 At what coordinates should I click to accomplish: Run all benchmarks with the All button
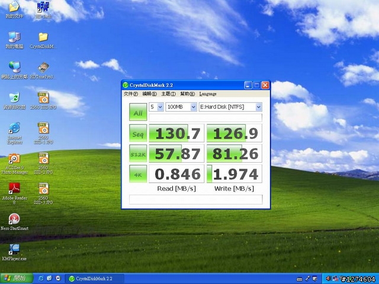click(138, 112)
